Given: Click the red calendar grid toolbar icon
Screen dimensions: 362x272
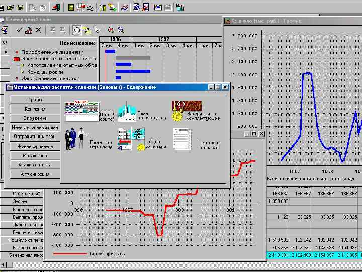Looking at the screenshot, I should point(80,8).
